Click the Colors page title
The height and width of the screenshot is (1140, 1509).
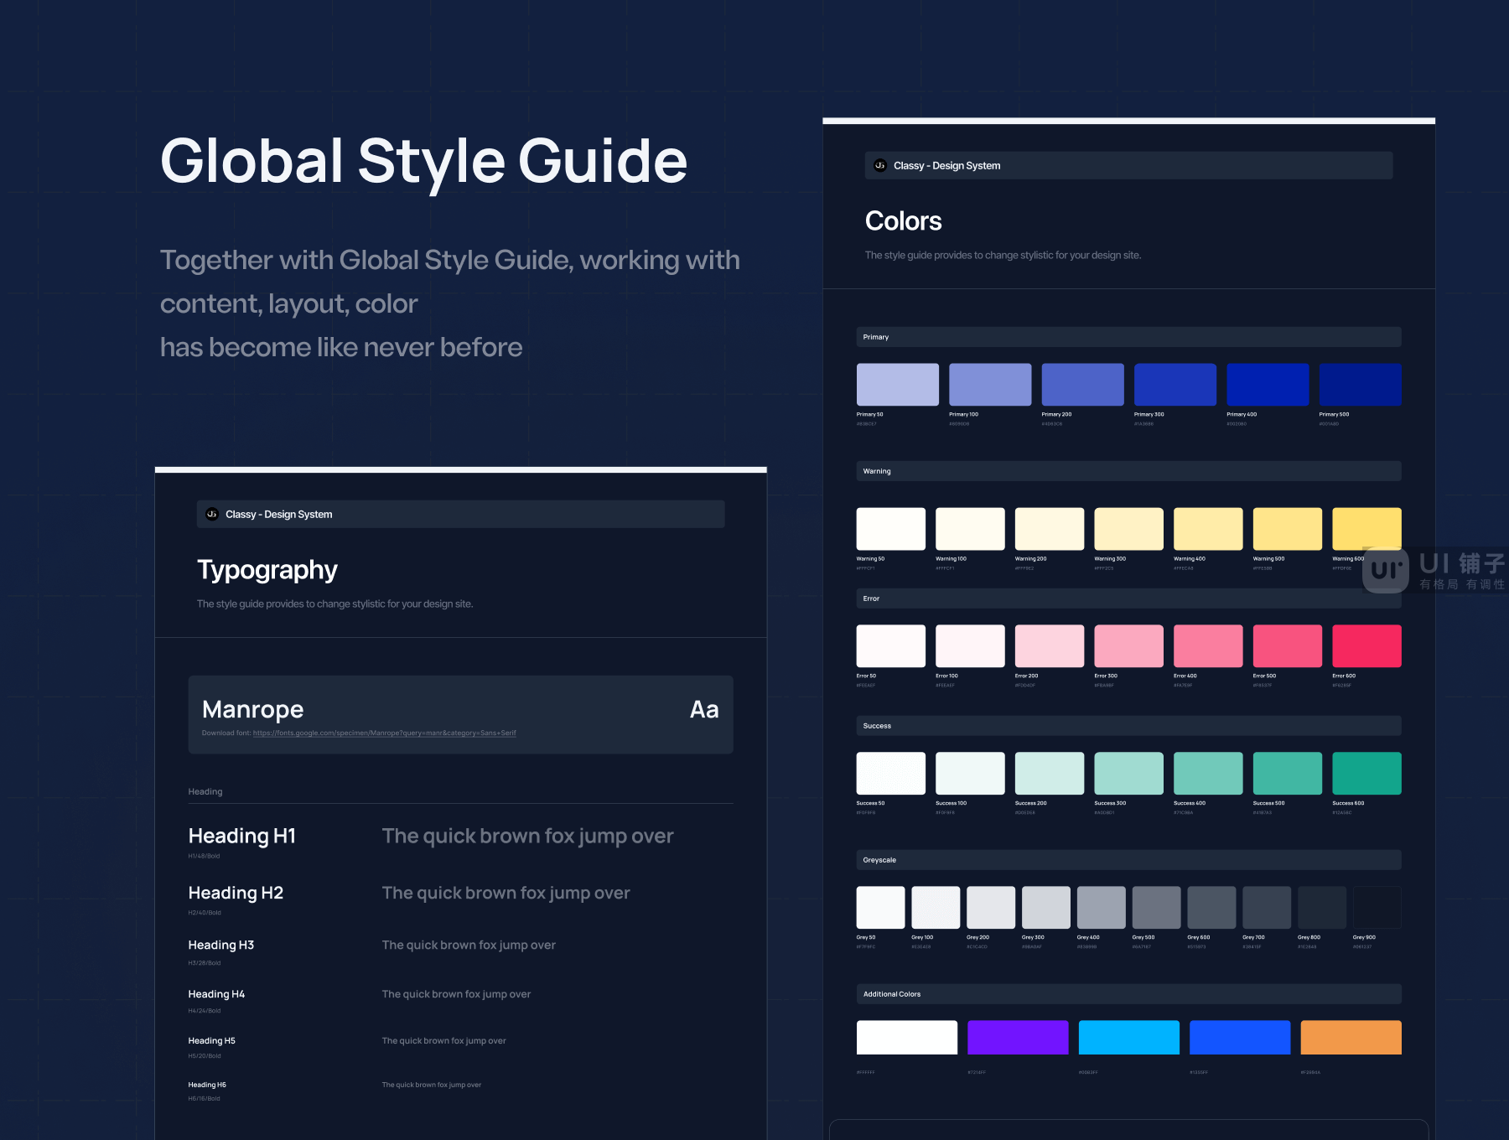point(904,221)
